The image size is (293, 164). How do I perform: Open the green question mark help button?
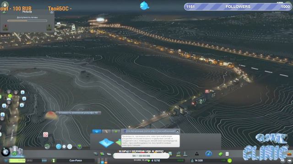coord(79,147)
